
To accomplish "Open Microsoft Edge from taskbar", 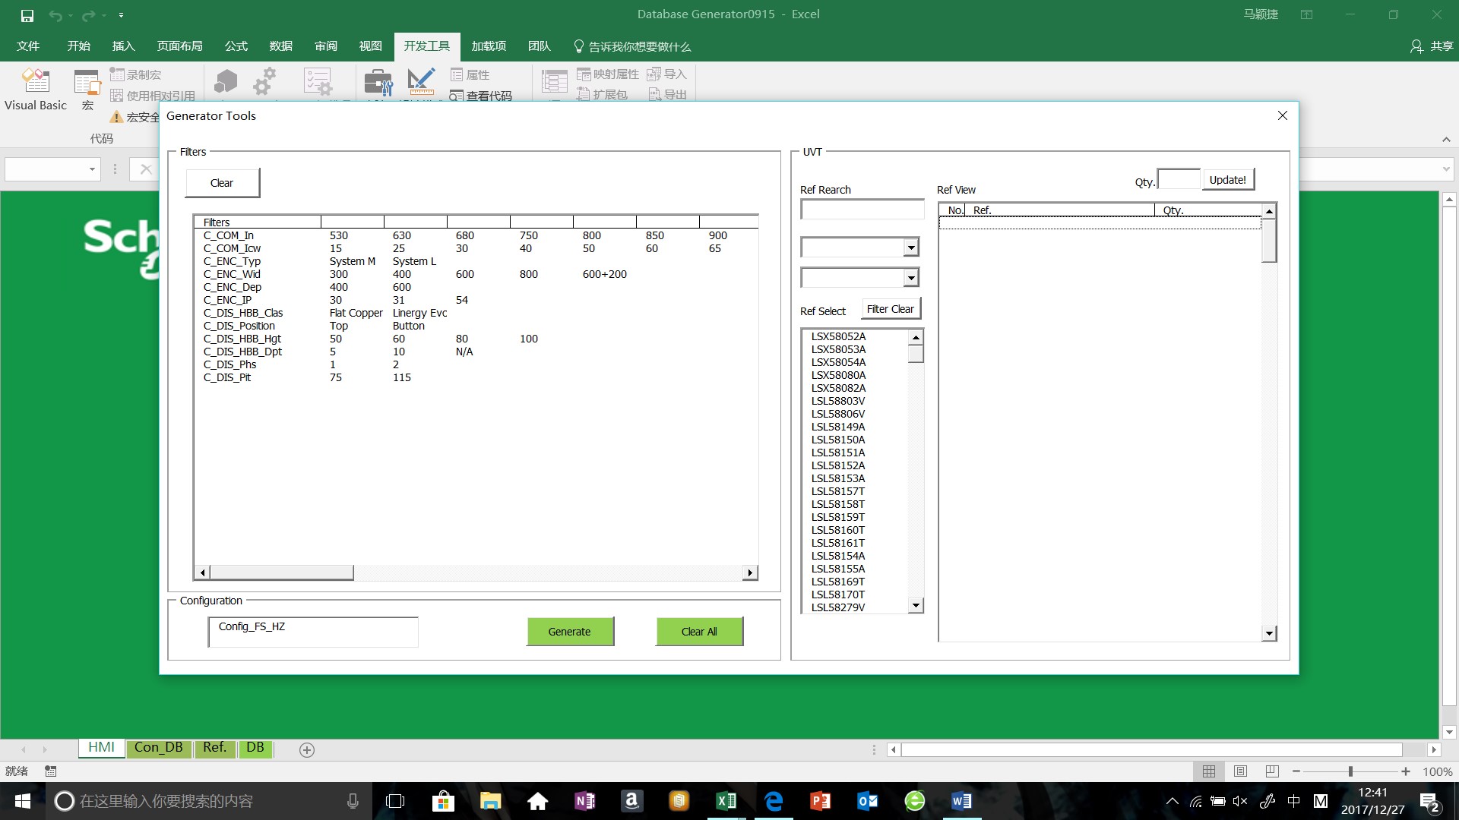I will 774,801.
